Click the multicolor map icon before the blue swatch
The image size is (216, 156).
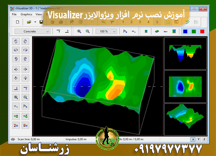pos(174,31)
